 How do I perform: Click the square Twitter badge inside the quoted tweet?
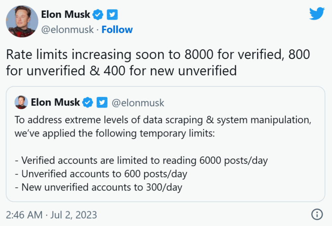tap(102, 103)
